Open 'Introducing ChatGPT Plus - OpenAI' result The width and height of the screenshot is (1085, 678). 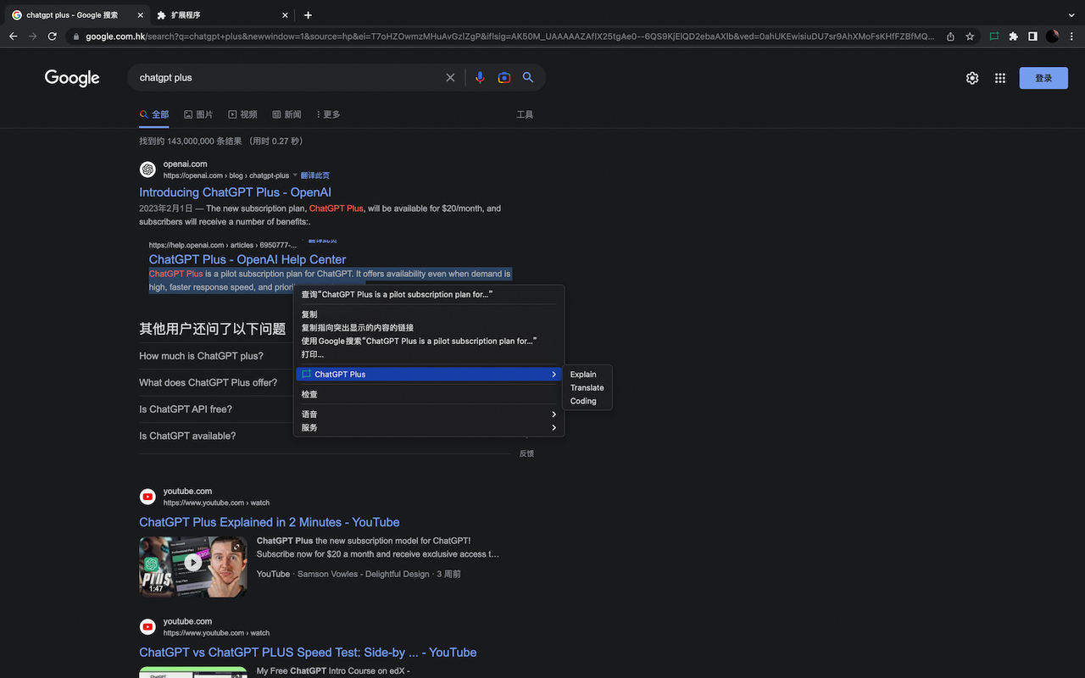click(235, 192)
